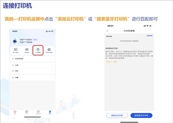Tap the back arrow in 打印机管理
The image size is (173, 123).
107,30
